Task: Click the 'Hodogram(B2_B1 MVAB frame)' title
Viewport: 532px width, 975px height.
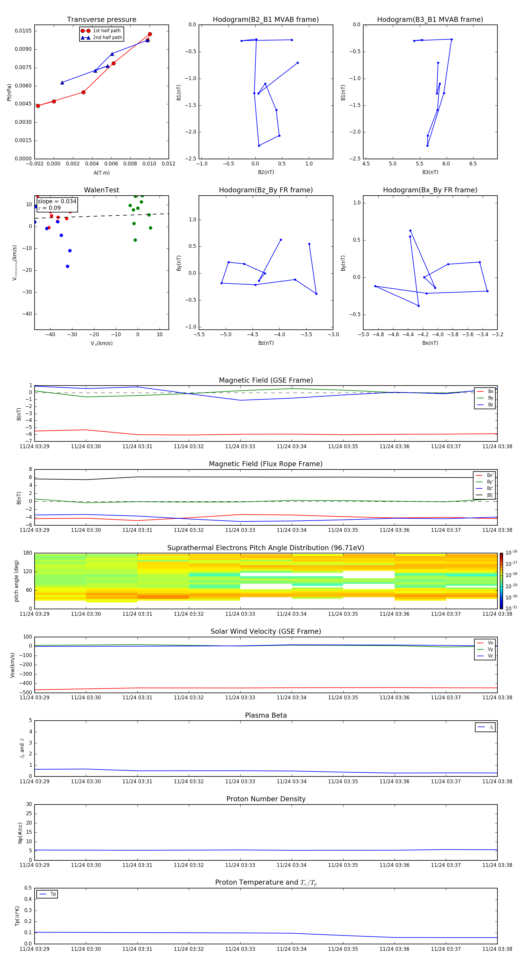Action: pos(266,20)
